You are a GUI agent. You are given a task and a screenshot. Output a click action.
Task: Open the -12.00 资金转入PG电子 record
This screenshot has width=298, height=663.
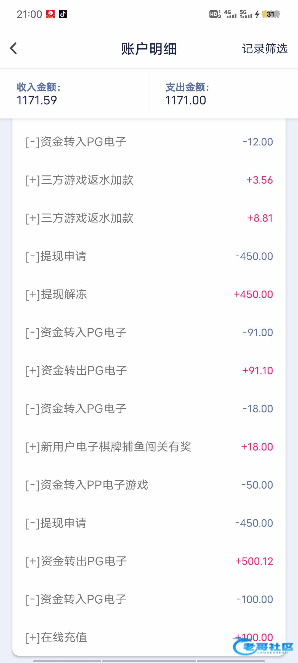149,142
